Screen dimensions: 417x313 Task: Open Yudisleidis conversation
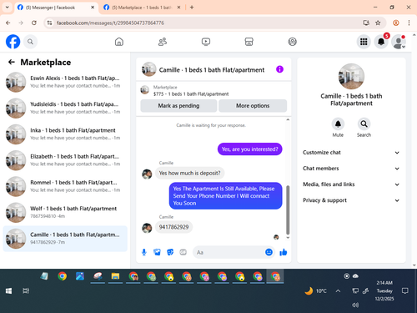pos(65,108)
